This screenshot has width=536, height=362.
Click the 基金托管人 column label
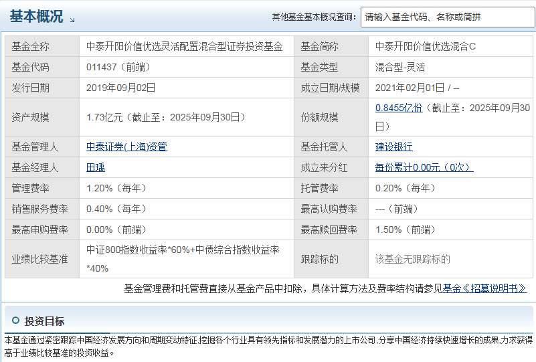click(324, 147)
